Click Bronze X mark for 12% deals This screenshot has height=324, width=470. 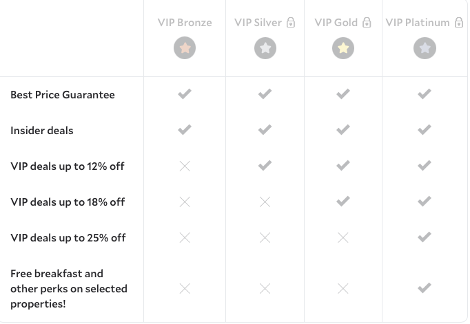tap(184, 166)
